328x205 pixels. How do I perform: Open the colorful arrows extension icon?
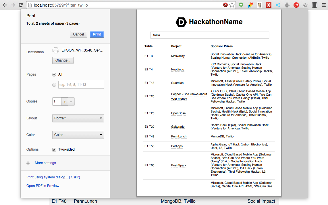(250, 5)
